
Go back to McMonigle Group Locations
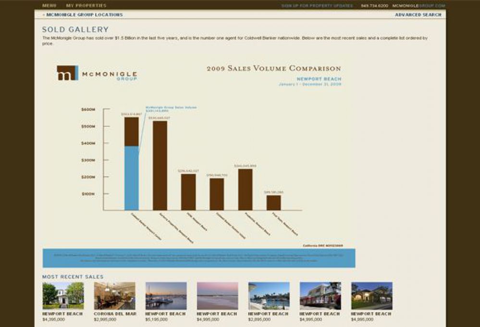[x=83, y=15]
